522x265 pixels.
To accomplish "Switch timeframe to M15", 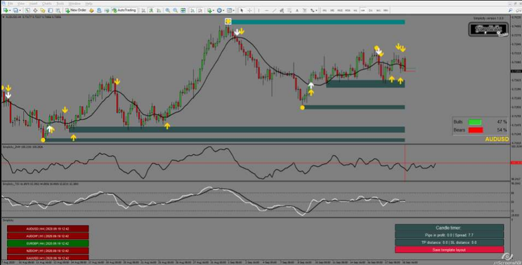I will [x=339, y=11].
